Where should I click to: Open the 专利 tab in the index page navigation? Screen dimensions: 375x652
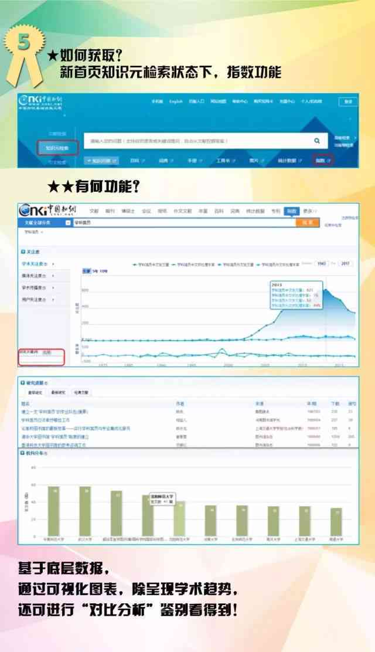[x=275, y=211]
